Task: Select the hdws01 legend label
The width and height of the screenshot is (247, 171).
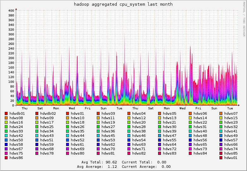Action: [77, 113]
